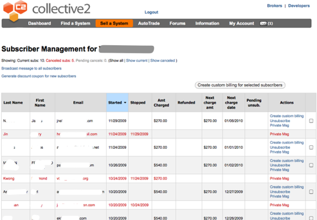Show canceled subscribers only
Image resolution: width=317 pixels, height=220 pixels.
coord(163,61)
